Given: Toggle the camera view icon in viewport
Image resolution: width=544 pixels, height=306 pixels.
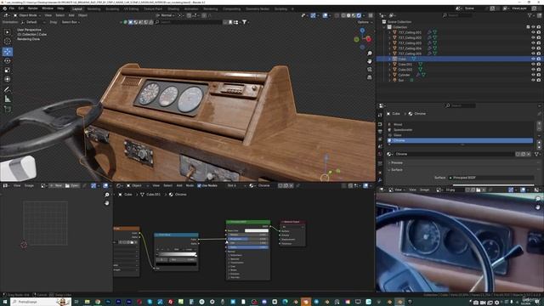Looking at the screenshot, I should click(x=370, y=69).
